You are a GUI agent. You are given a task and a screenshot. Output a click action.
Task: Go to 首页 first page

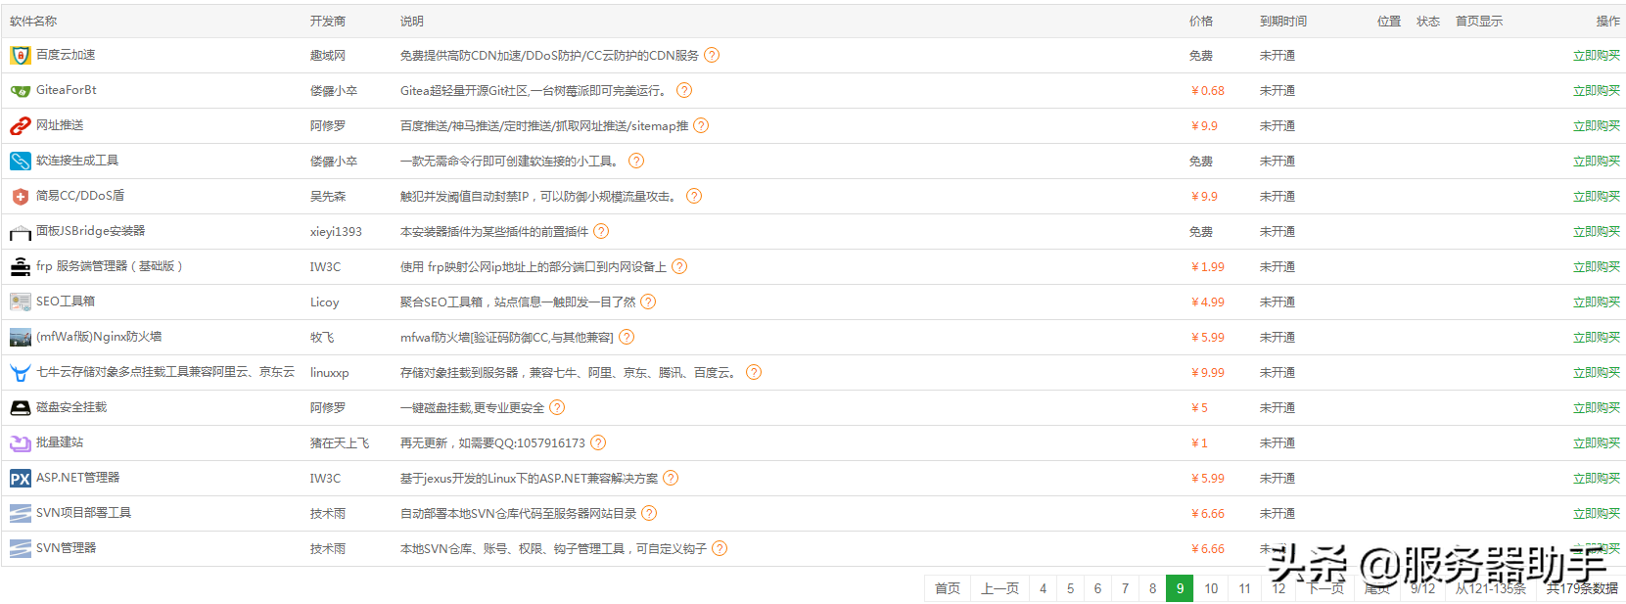pos(948,588)
